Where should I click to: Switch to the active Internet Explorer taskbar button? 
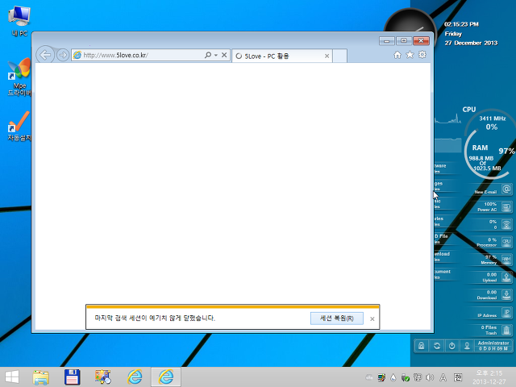click(x=166, y=377)
